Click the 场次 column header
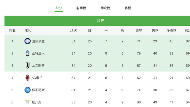 [73, 30]
